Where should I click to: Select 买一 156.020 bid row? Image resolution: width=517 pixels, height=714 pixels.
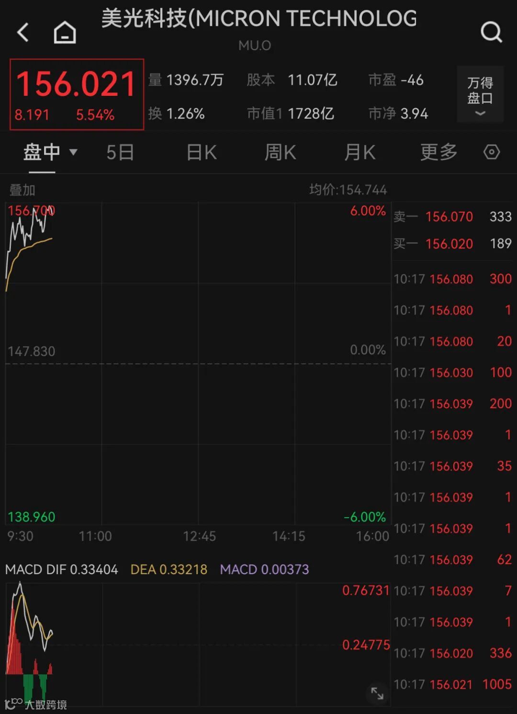point(452,244)
